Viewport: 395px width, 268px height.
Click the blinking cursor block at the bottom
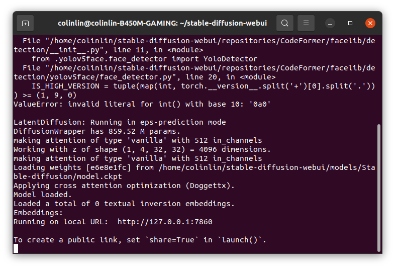16,248
